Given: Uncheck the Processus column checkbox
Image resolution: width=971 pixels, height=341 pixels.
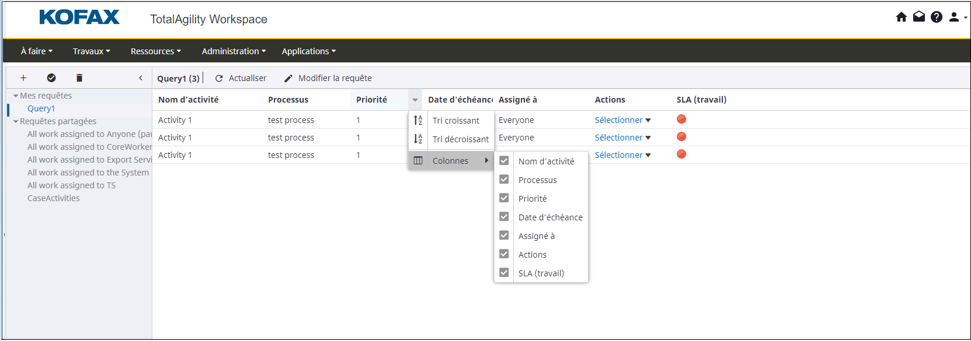Looking at the screenshot, I should tap(504, 180).
